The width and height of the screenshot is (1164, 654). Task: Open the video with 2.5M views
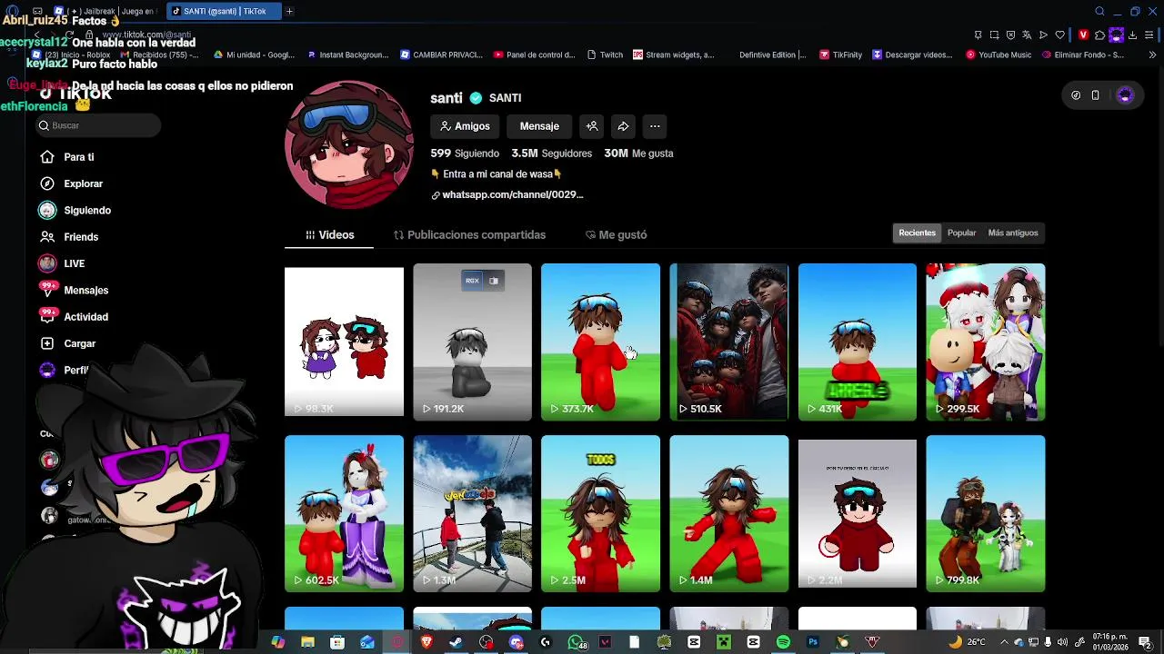coord(600,514)
